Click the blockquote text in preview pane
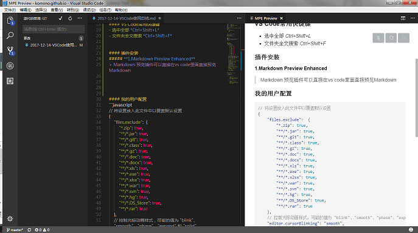Screen dimensions: 418x233 click(x=328, y=80)
